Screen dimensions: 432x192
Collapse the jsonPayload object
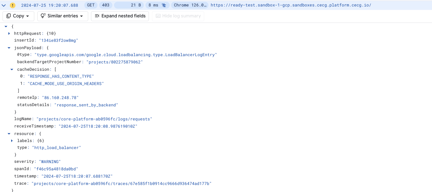9,47
